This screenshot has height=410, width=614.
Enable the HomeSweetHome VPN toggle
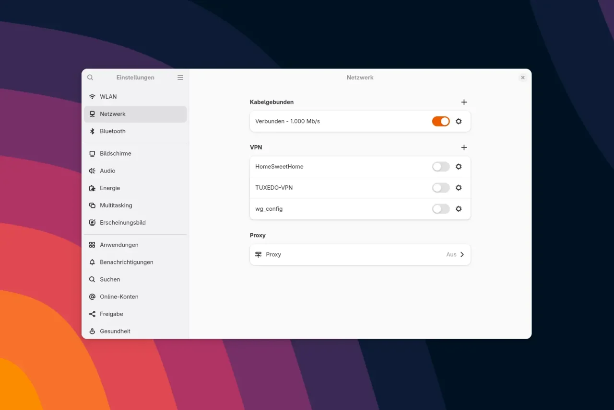(441, 167)
